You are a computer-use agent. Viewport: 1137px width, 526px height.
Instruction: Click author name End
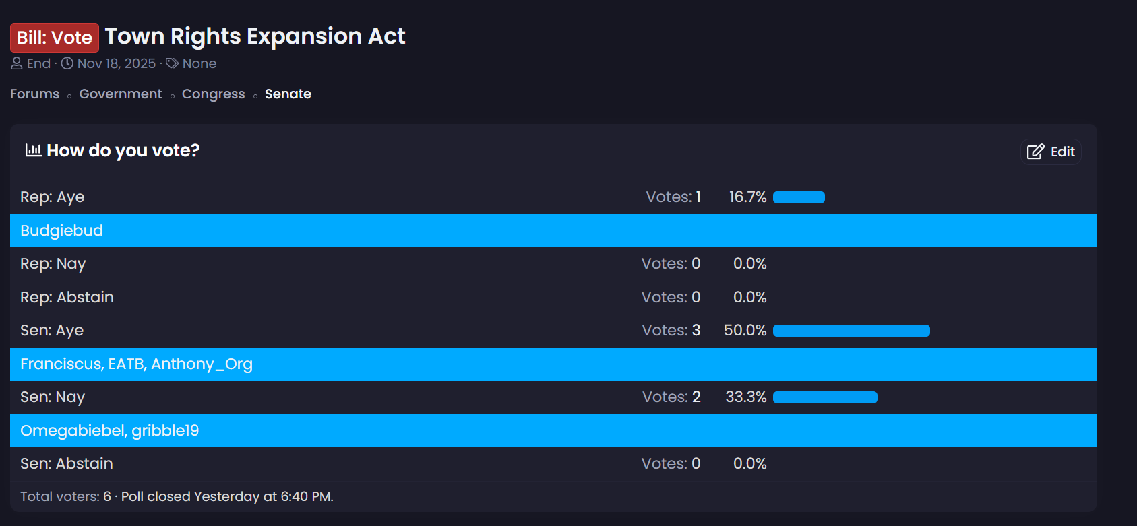(38, 63)
